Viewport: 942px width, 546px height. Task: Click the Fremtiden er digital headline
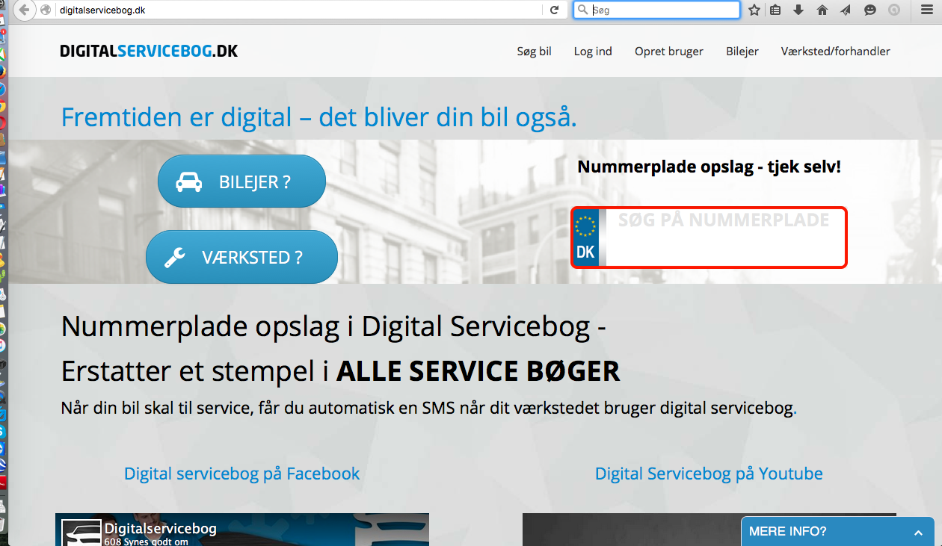click(318, 117)
